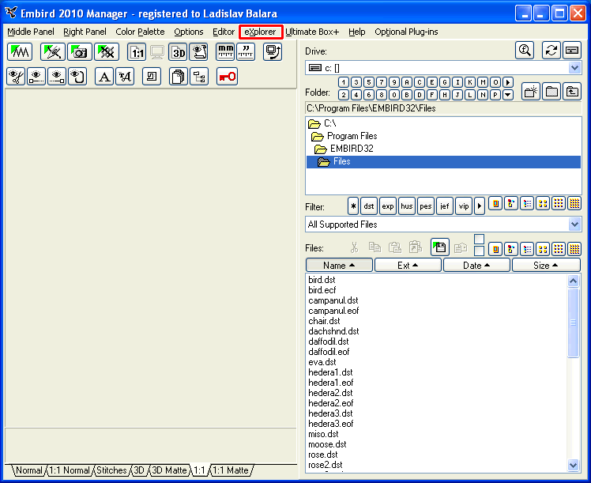Click folder shortcut button P
Image resolution: width=591 pixels, height=483 pixels.
(x=495, y=95)
